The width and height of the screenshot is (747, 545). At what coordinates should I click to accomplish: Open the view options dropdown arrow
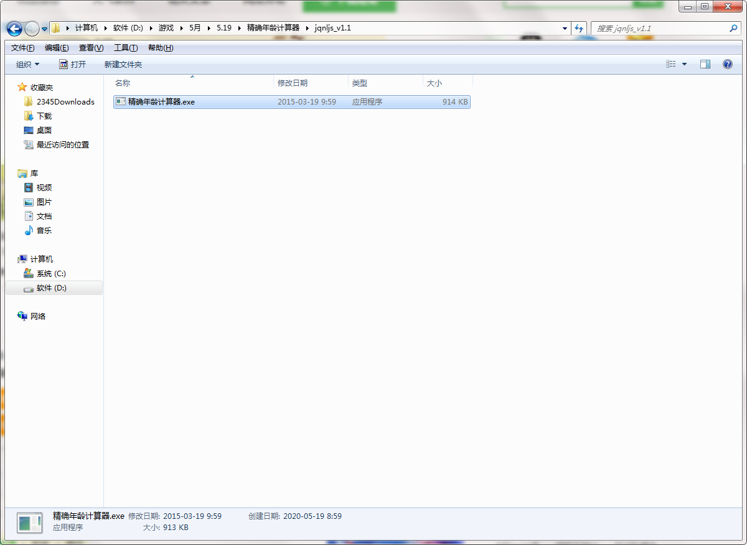point(685,64)
